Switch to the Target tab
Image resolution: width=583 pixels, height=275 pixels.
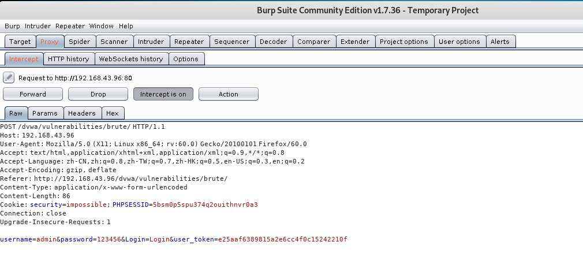pyautogui.click(x=20, y=42)
